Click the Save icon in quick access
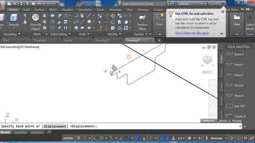 [x=21, y=4]
